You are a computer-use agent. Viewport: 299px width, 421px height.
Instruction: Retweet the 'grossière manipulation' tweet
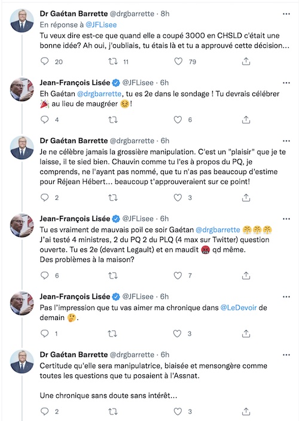point(113,197)
